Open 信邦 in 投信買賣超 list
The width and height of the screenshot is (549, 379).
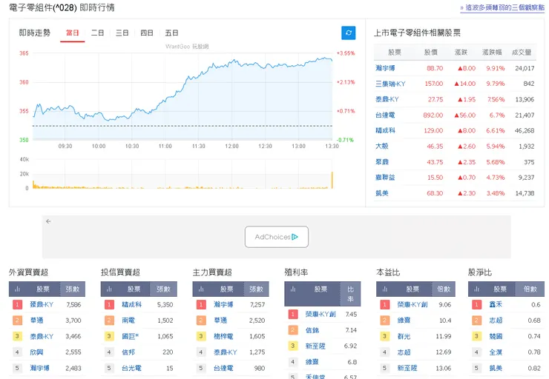click(128, 352)
